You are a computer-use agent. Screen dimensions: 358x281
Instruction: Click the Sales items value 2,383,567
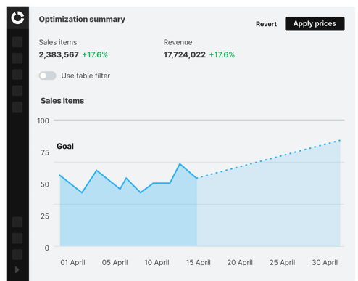(x=59, y=54)
